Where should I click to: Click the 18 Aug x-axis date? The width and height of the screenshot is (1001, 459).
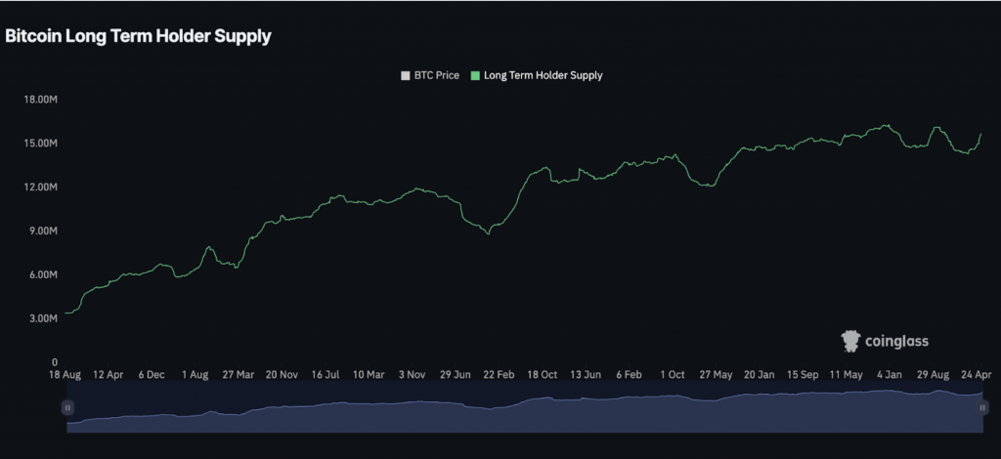point(65,375)
